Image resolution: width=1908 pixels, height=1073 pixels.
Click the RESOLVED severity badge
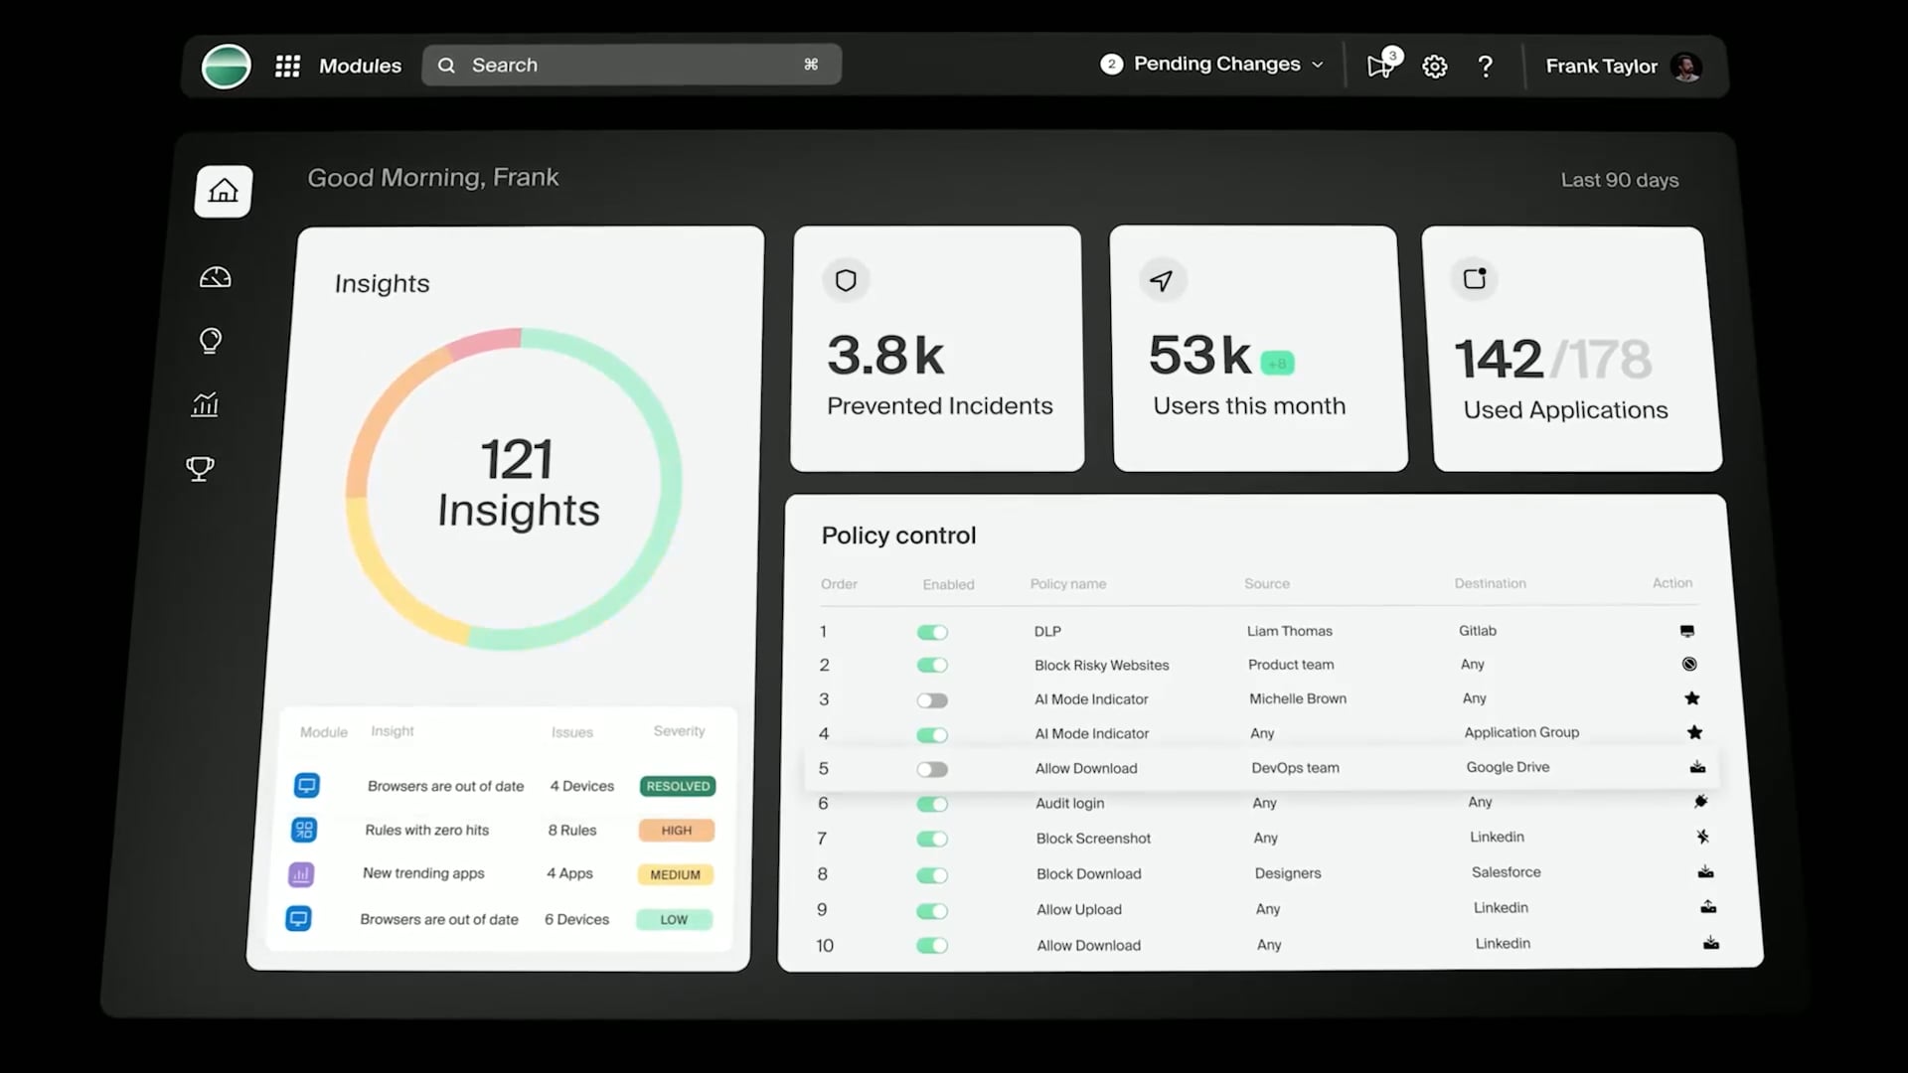(x=678, y=786)
